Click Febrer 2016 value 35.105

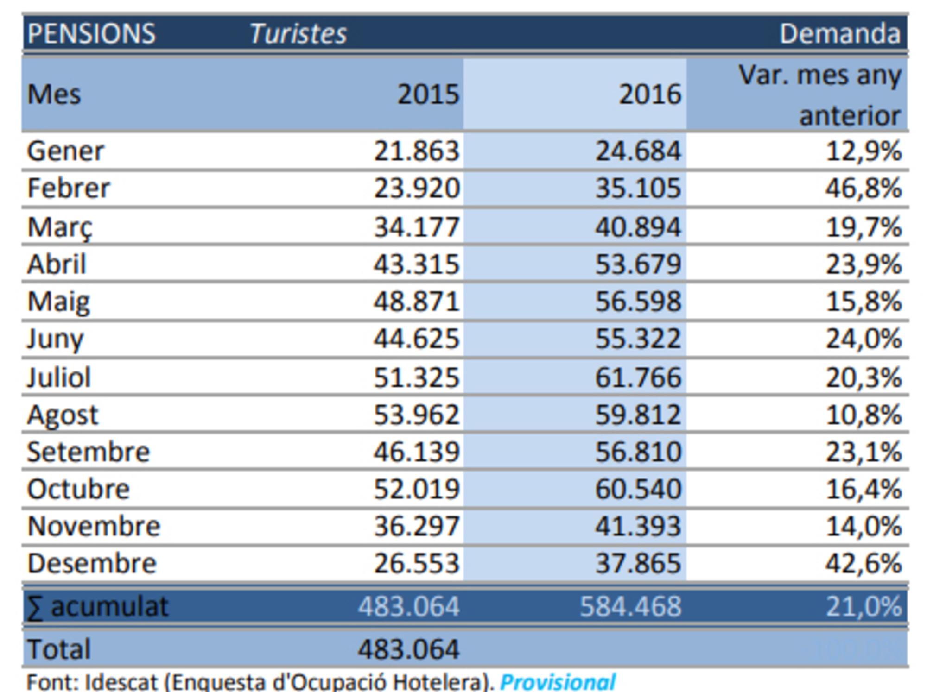(638, 189)
